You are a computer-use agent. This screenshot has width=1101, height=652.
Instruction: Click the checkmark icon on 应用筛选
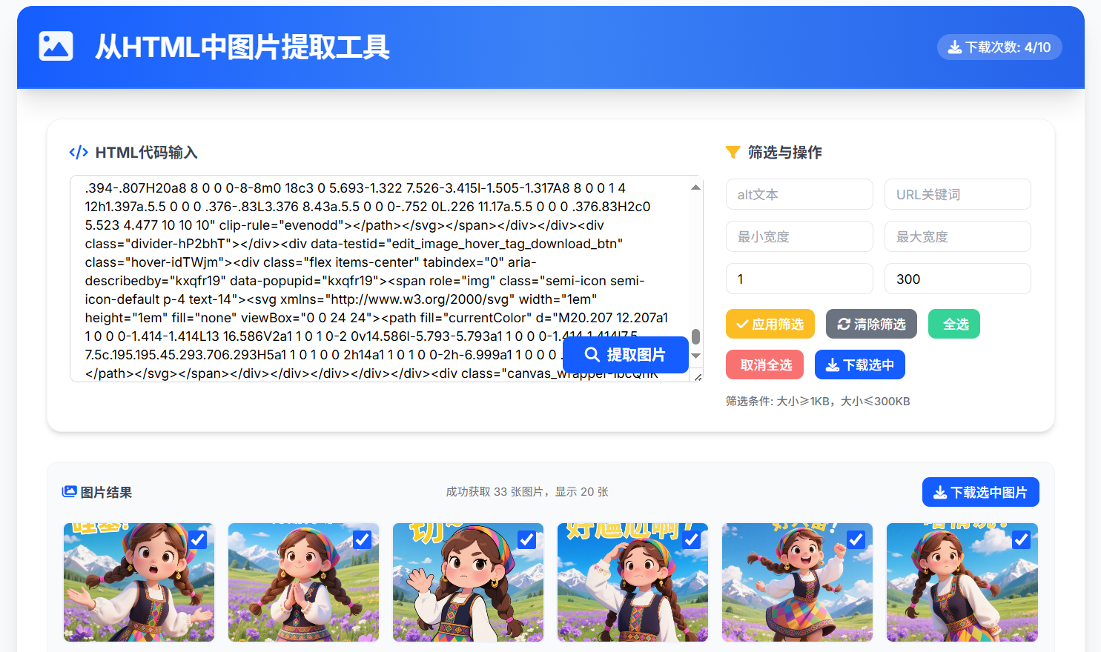742,323
